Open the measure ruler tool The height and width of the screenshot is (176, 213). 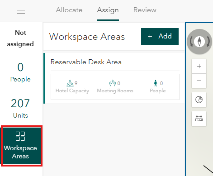tap(199, 119)
